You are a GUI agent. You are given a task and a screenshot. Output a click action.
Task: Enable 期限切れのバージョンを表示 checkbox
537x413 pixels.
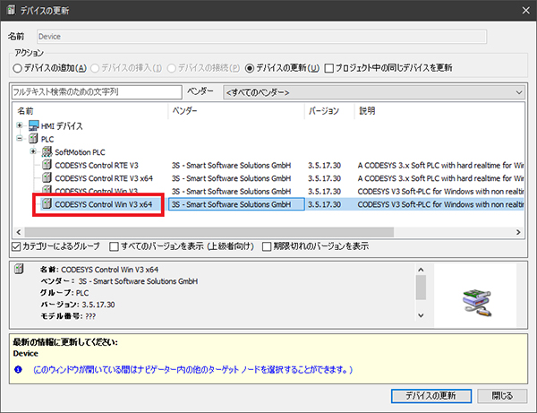click(x=267, y=246)
